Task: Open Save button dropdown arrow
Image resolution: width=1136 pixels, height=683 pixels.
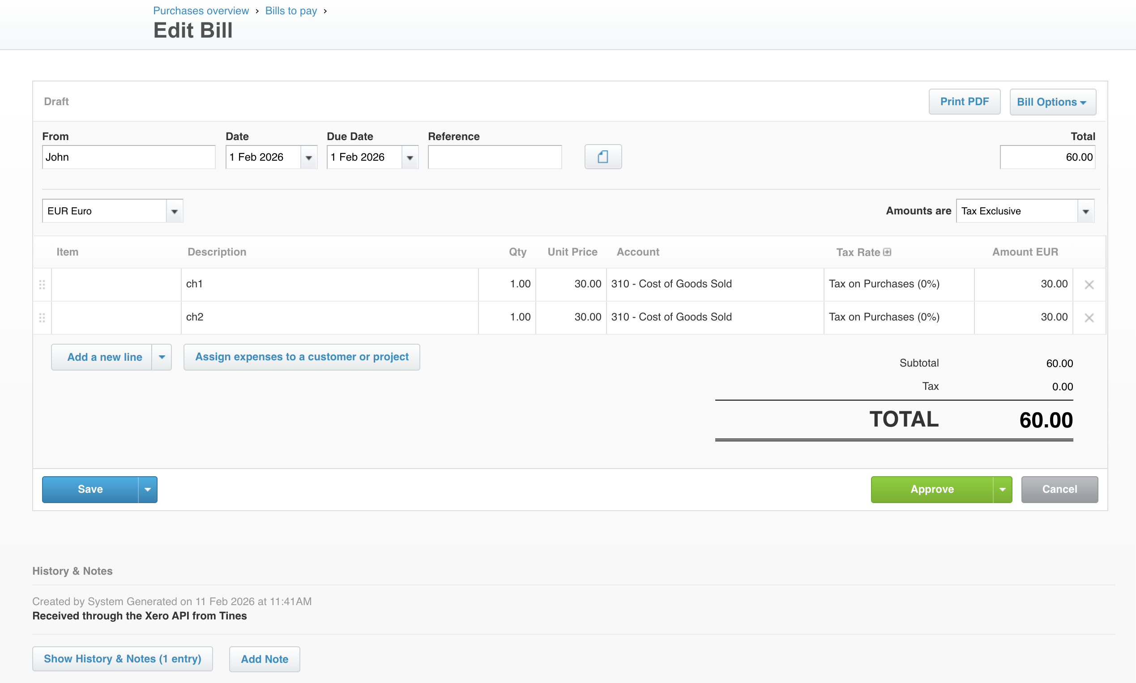Action: 148,489
